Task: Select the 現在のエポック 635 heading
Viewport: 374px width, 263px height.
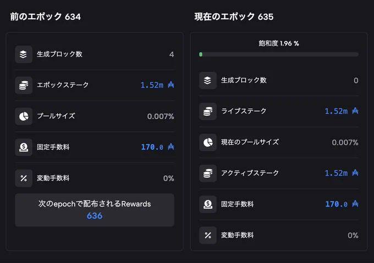Action: pos(234,16)
